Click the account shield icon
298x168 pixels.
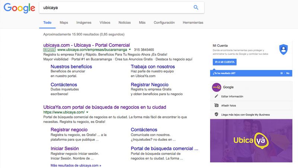[283, 49]
